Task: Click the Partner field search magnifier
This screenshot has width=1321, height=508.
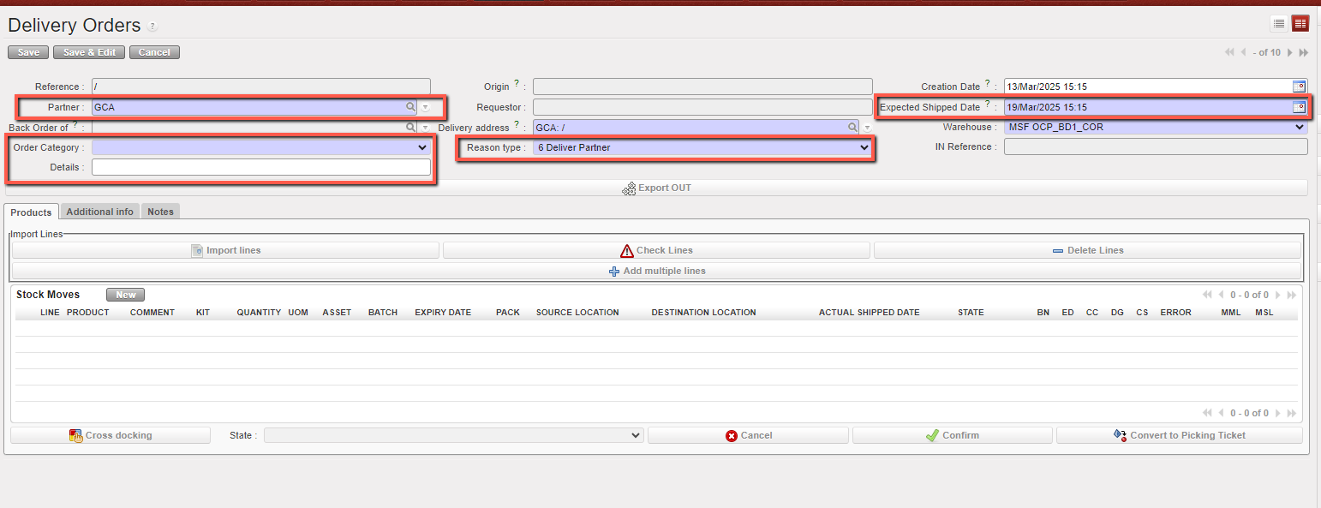Action: tap(411, 107)
